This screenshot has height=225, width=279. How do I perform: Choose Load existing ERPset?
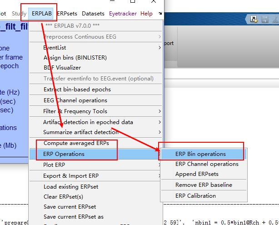point(96,187)
